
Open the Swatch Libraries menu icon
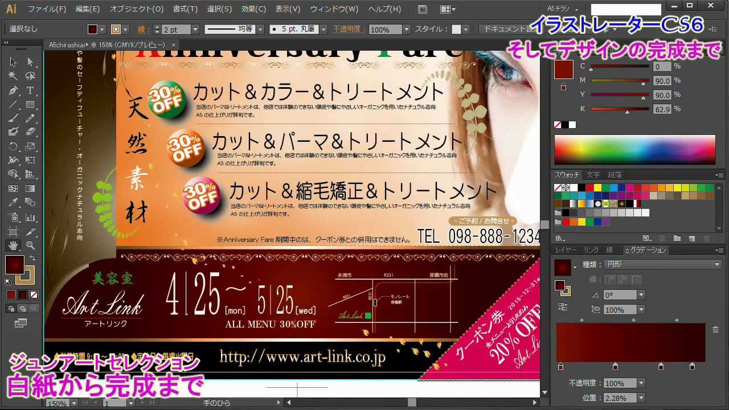560,239
